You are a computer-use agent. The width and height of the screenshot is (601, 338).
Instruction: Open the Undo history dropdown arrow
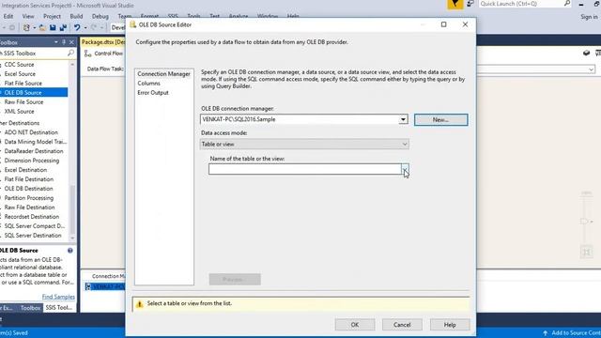click(x=85, y=27)
